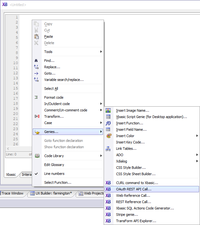Open Select Function... menu entry

68,182
